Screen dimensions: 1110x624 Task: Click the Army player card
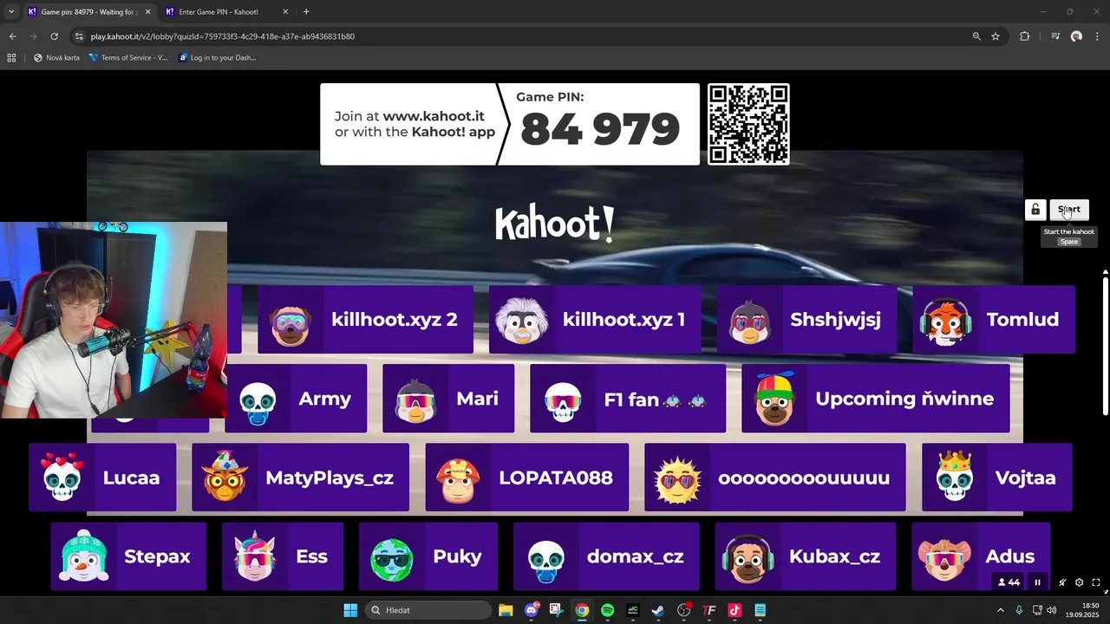tap(296, 399)
